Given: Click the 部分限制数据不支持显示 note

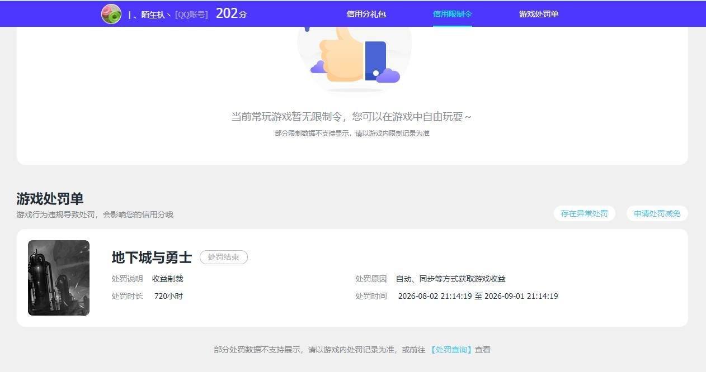Looking at the screenshot, I should click(352, 133).
